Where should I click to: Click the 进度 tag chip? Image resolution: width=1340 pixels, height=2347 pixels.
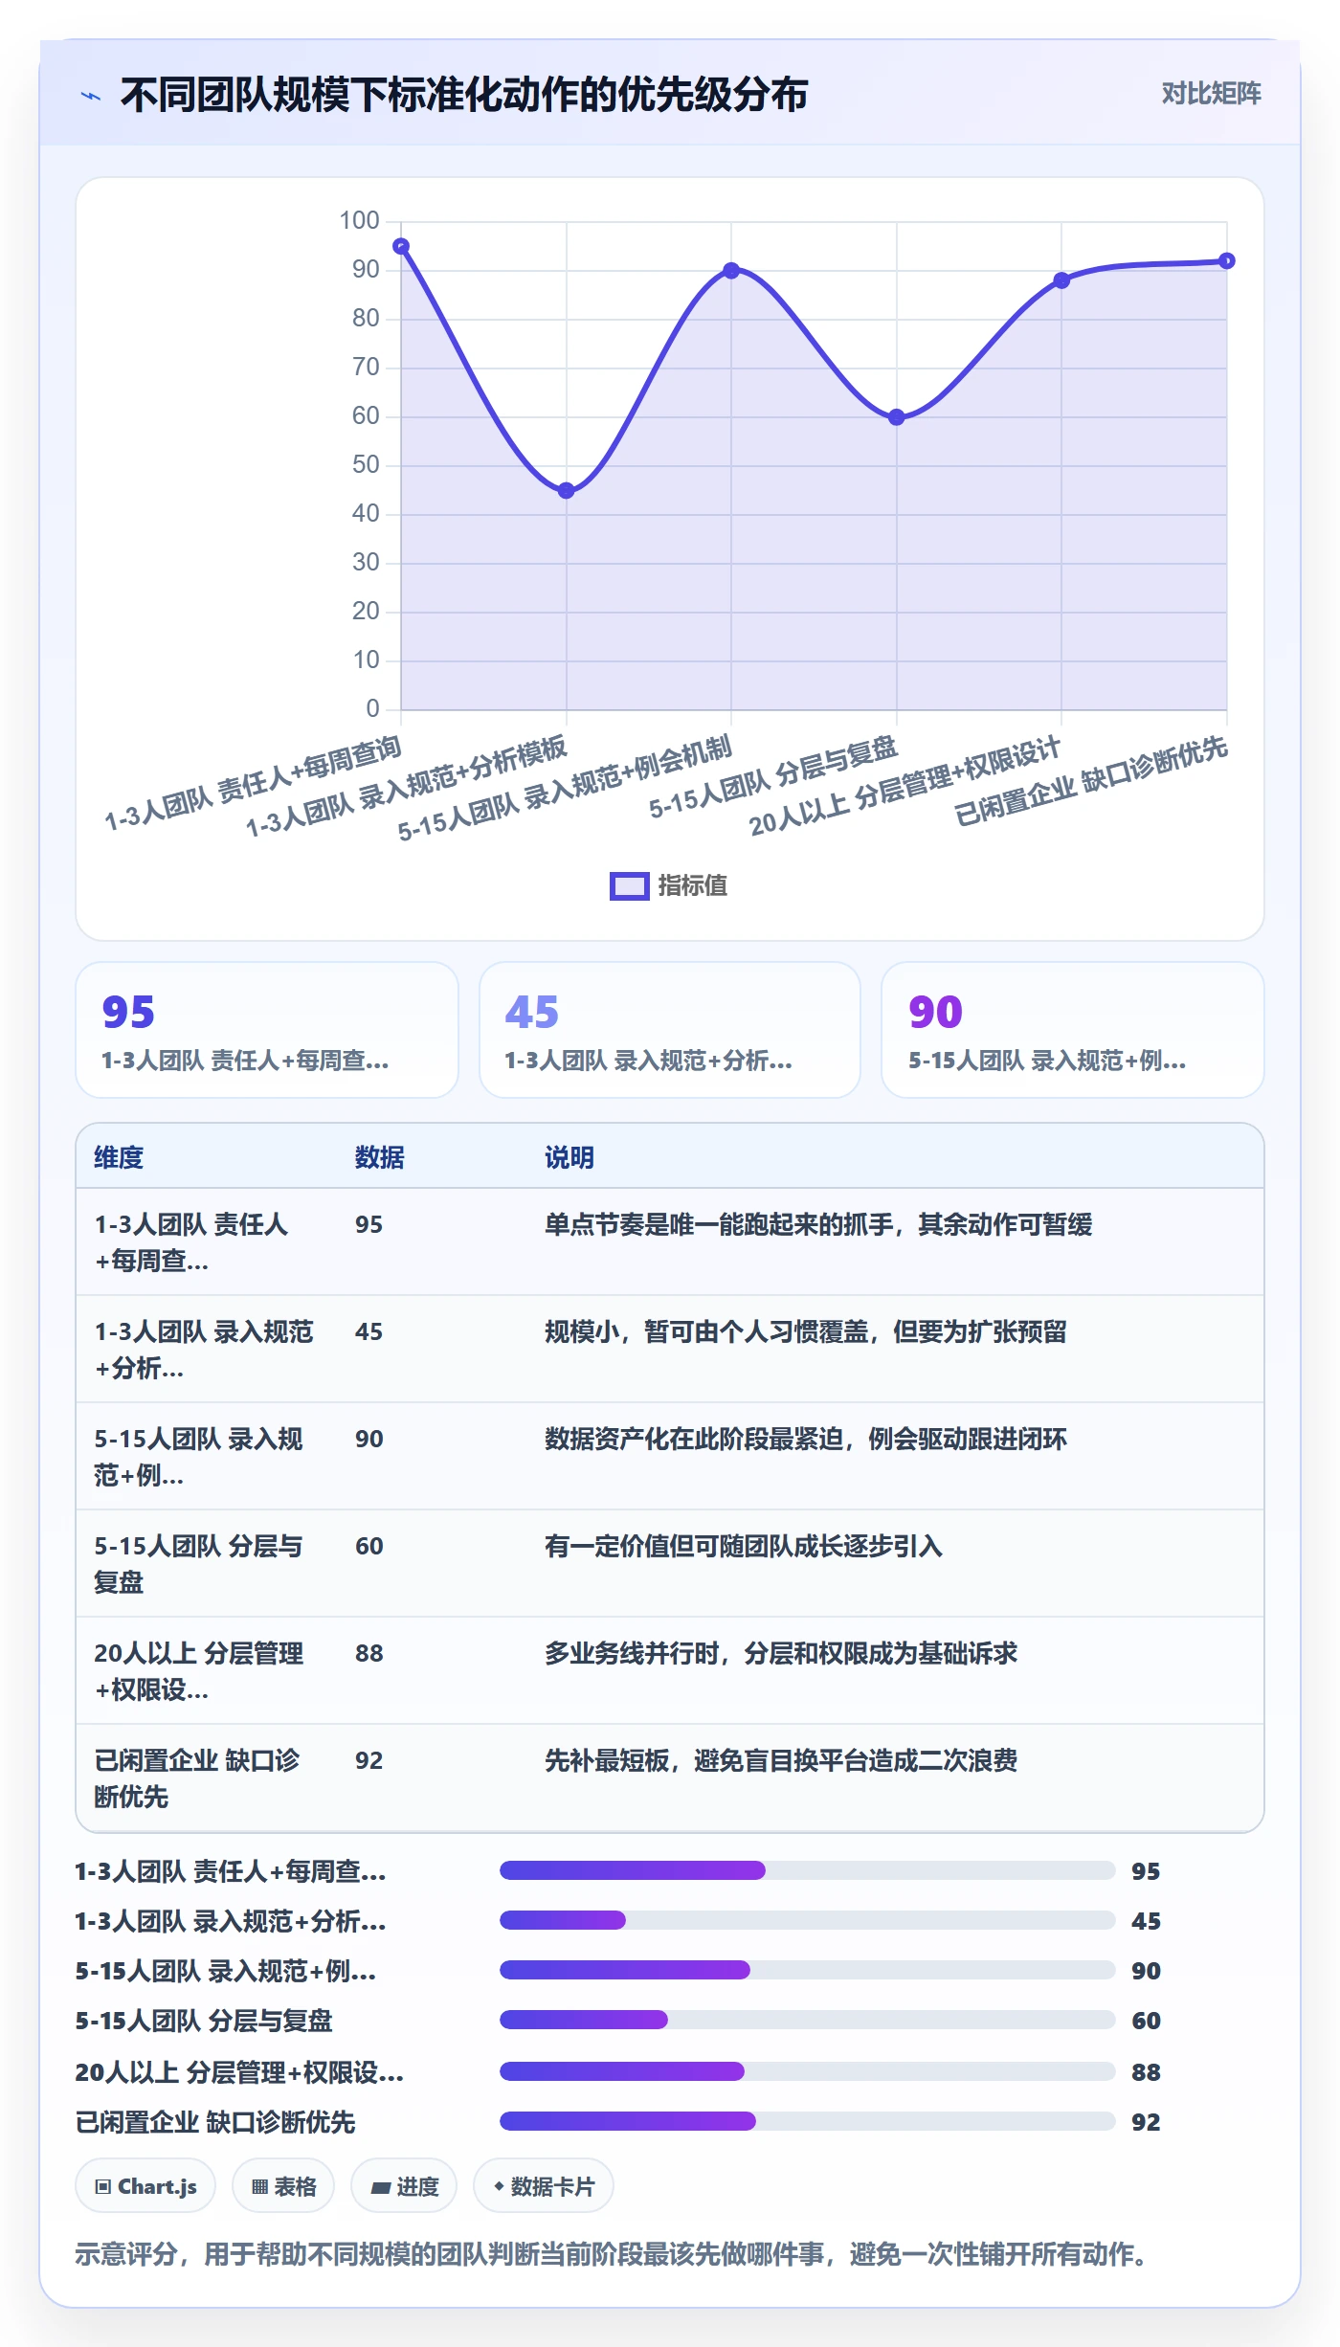pyautogui.click(x=404, y=2186)
